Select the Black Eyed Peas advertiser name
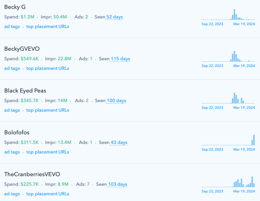 25,91
